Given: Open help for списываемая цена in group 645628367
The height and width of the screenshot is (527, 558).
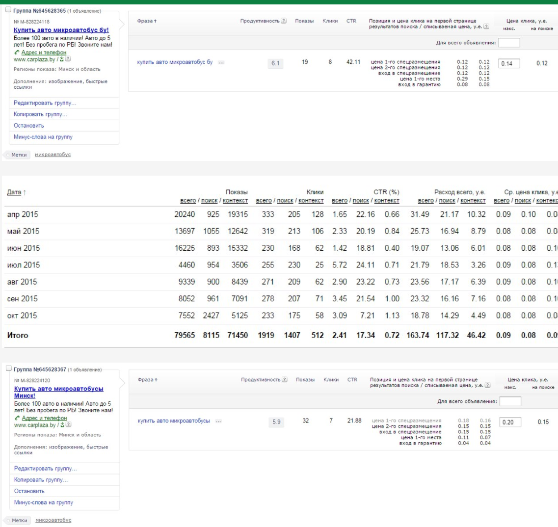Looking at the screenshot, I should (487, 385).
